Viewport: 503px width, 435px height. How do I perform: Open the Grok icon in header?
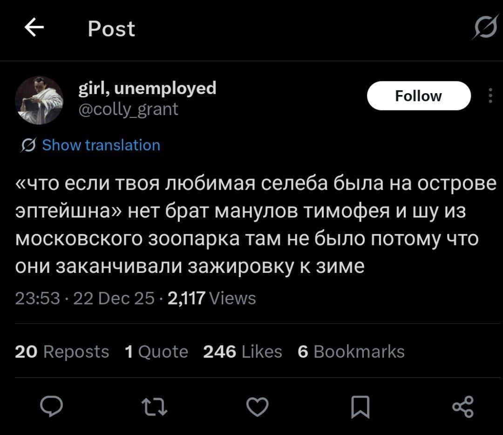pyautogui.click(x=485, y=28)
